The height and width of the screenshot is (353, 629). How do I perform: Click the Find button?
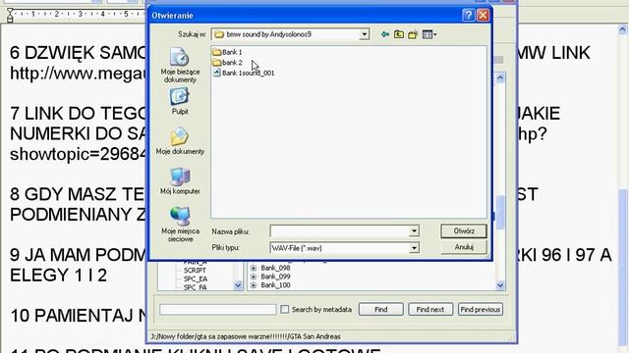(380, 310)
